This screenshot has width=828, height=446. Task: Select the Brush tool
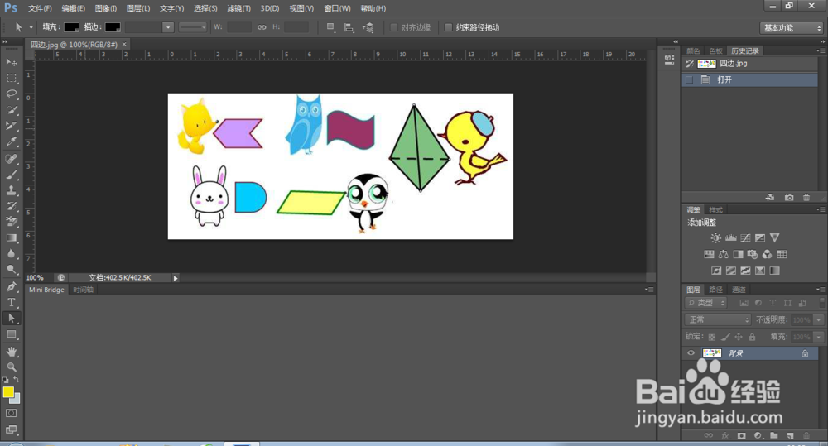click(11, 175)
